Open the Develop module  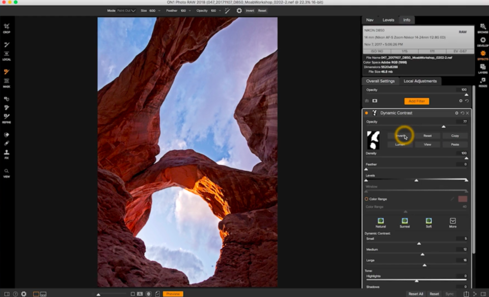click(483, 41)
